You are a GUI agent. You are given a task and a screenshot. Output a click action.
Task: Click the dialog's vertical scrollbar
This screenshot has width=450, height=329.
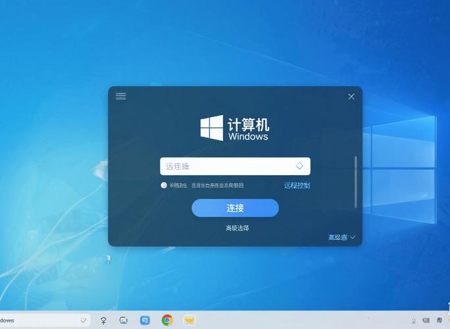(356, 182)
